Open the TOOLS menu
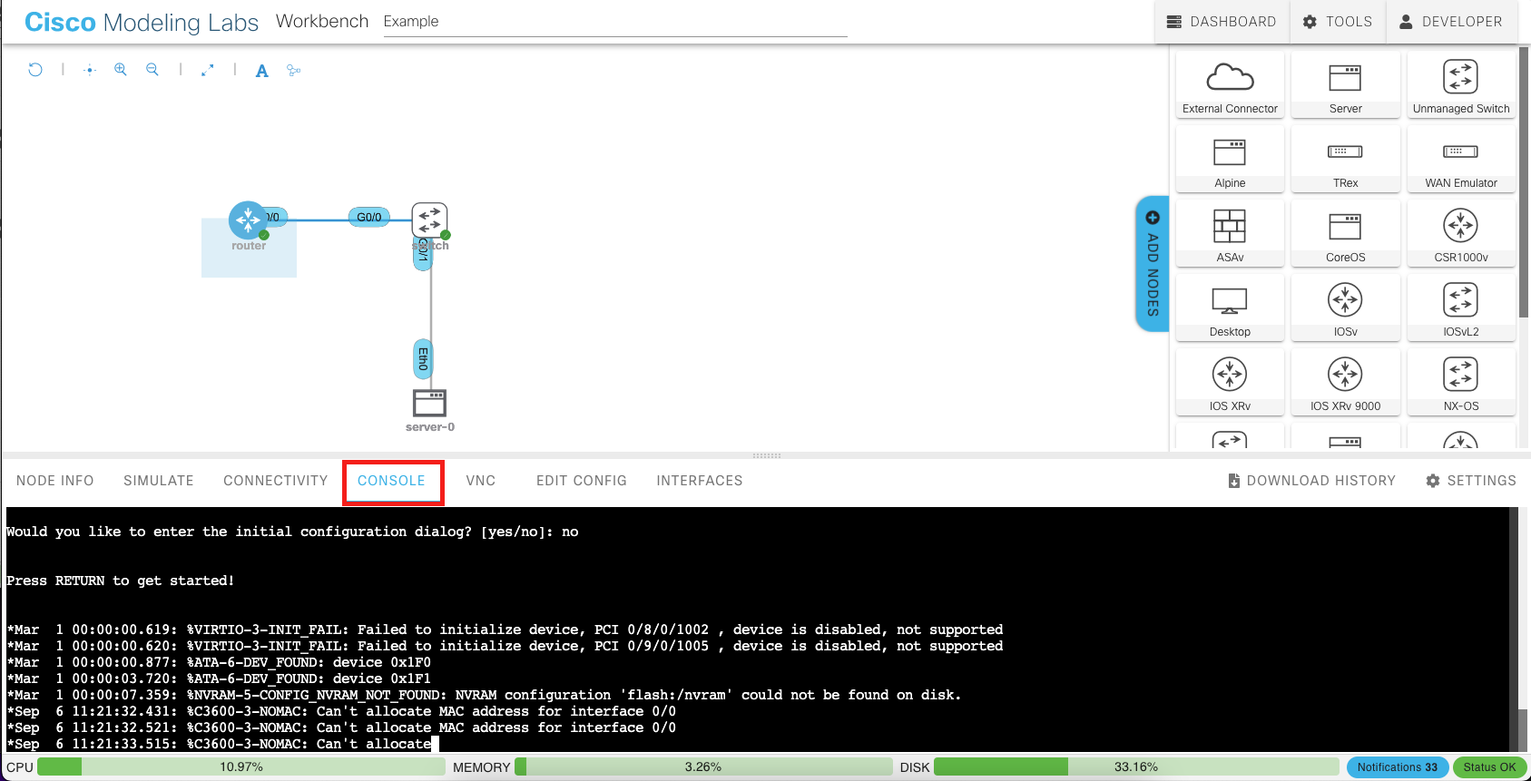Screen dimensions: 1531x781 point(1338,22)
